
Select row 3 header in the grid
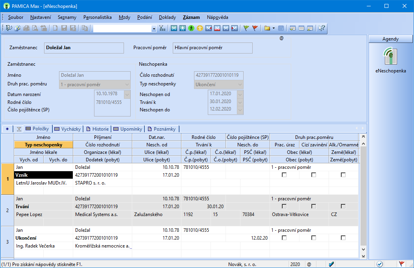pyautogui.click(x=7, y=242)
